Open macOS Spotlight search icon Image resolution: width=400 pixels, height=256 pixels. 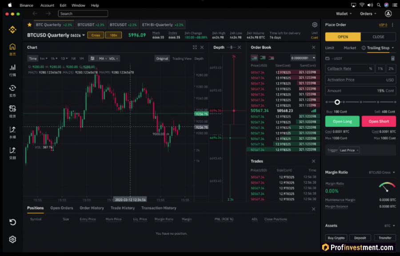coord(379,5)
